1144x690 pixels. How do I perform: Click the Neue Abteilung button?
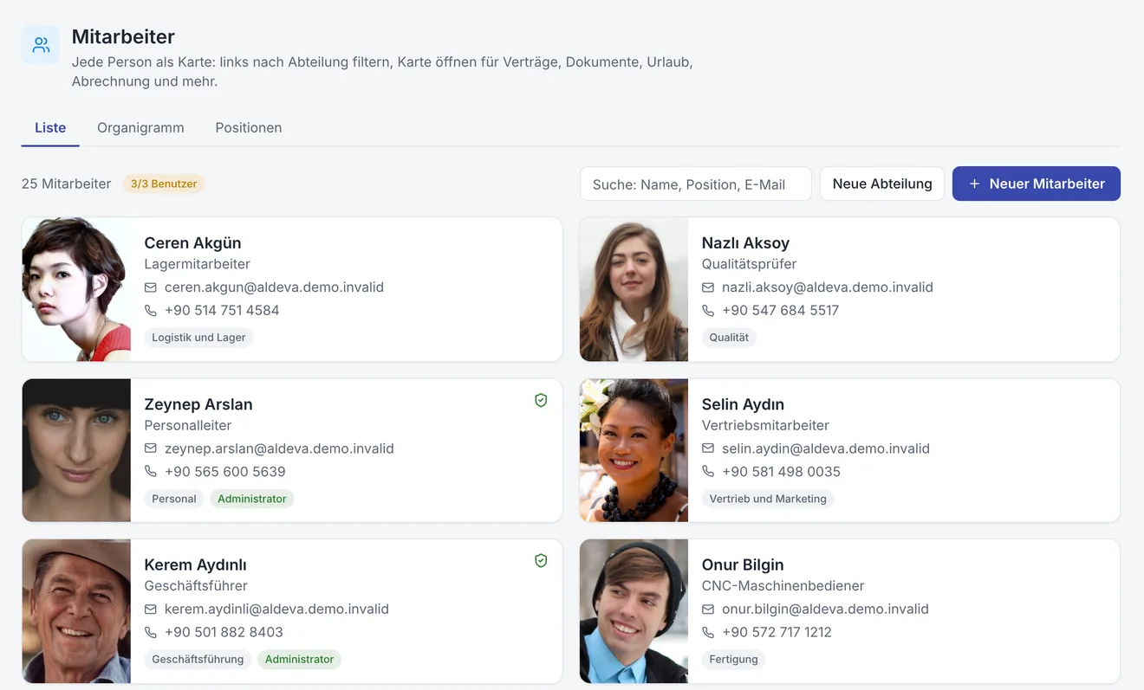click(x=882, y=184)
